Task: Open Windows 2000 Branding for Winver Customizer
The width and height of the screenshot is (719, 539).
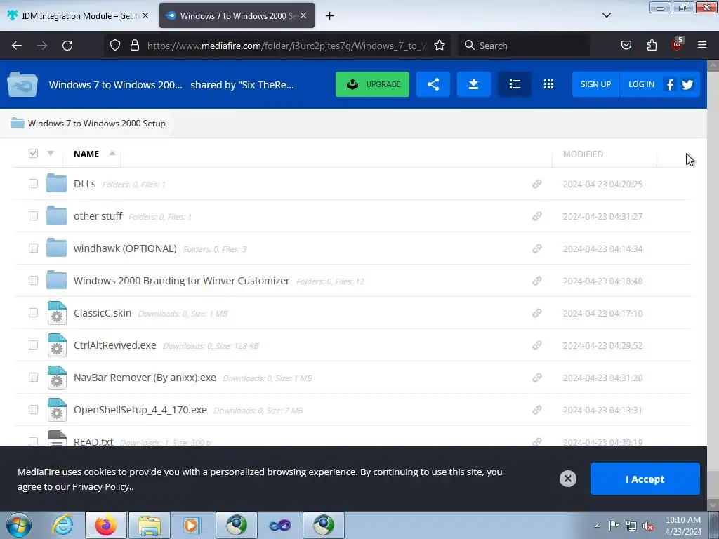Action: (x=182, y=281)
